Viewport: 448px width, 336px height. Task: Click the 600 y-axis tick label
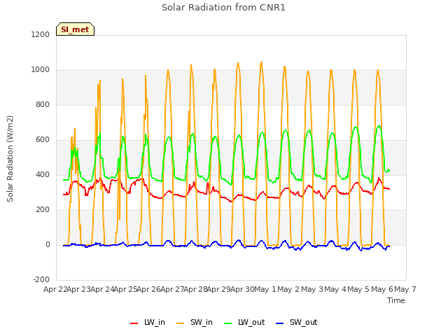click(43, 140)
